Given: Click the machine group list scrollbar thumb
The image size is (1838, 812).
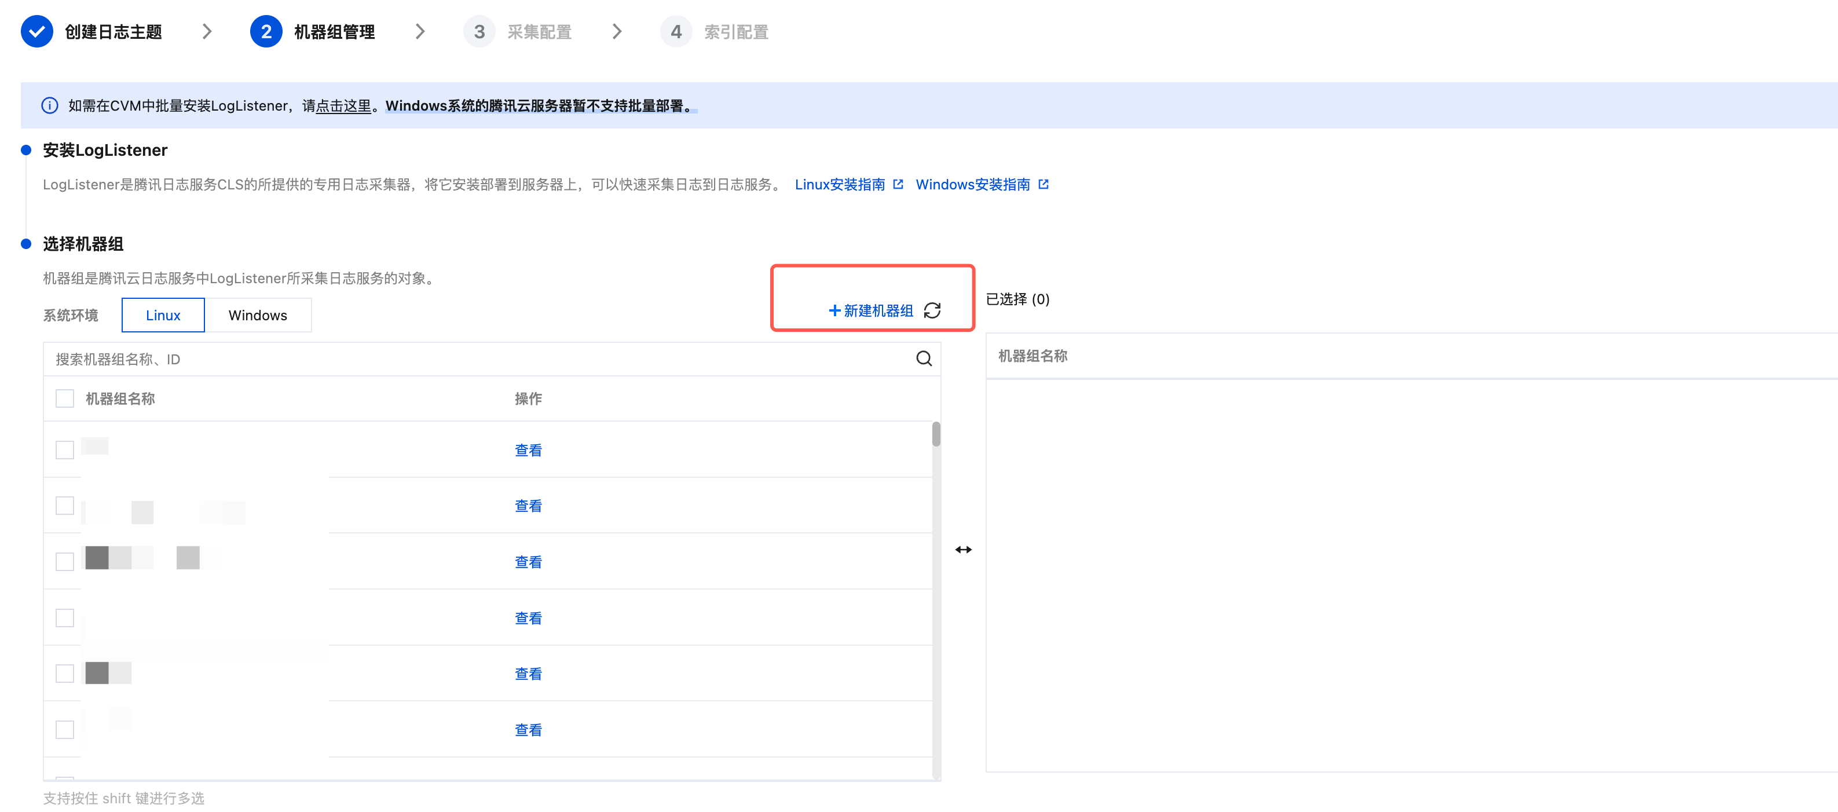Looking at the screenshot, I should point(935,434).
